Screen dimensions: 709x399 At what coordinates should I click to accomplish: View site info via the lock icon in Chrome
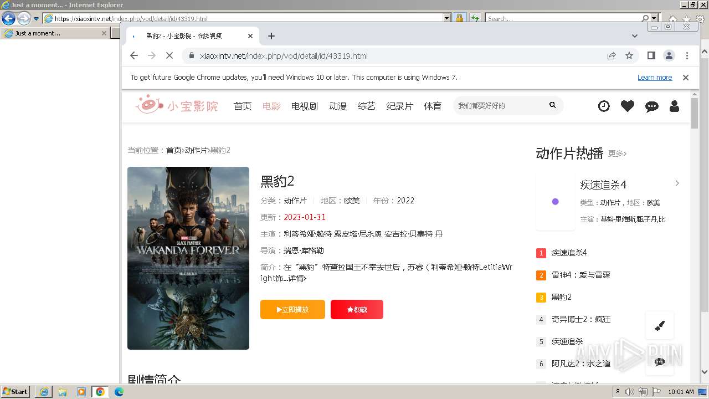point(191,55)
